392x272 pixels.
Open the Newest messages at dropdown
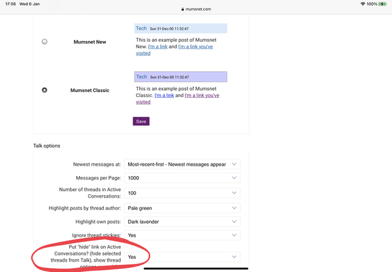coord(182,164)
